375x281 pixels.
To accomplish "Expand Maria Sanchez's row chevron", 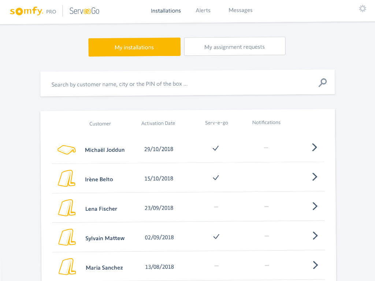I will pyautogui.click(x=315, y=265).
